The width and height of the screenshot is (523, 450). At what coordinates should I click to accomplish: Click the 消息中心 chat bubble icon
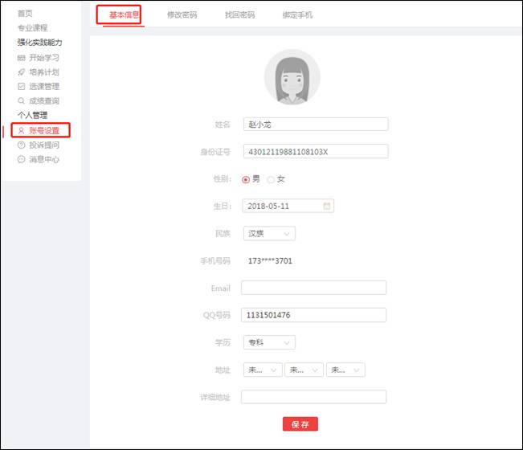(x=22, y=160)
